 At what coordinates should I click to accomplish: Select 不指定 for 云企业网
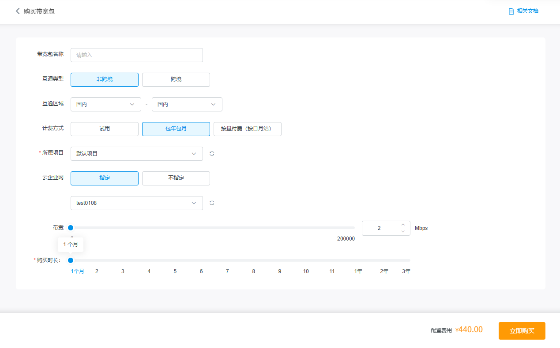[176, 178]
